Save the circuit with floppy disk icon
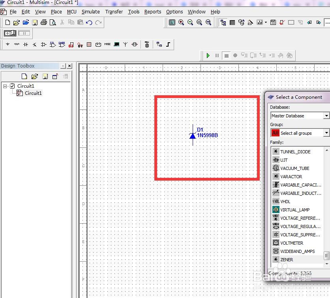The height and width of the screenshot is (298, 330). (35, 23)
